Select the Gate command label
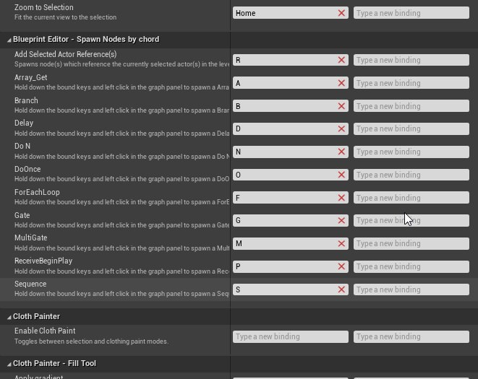478x379 pixels. (22, 215)
